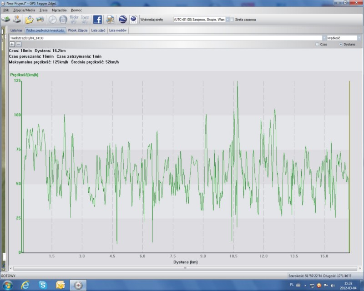This screenshot has height=291, width=364.
Task: Show hidden tray icons arrow
Action: point(305,286)
